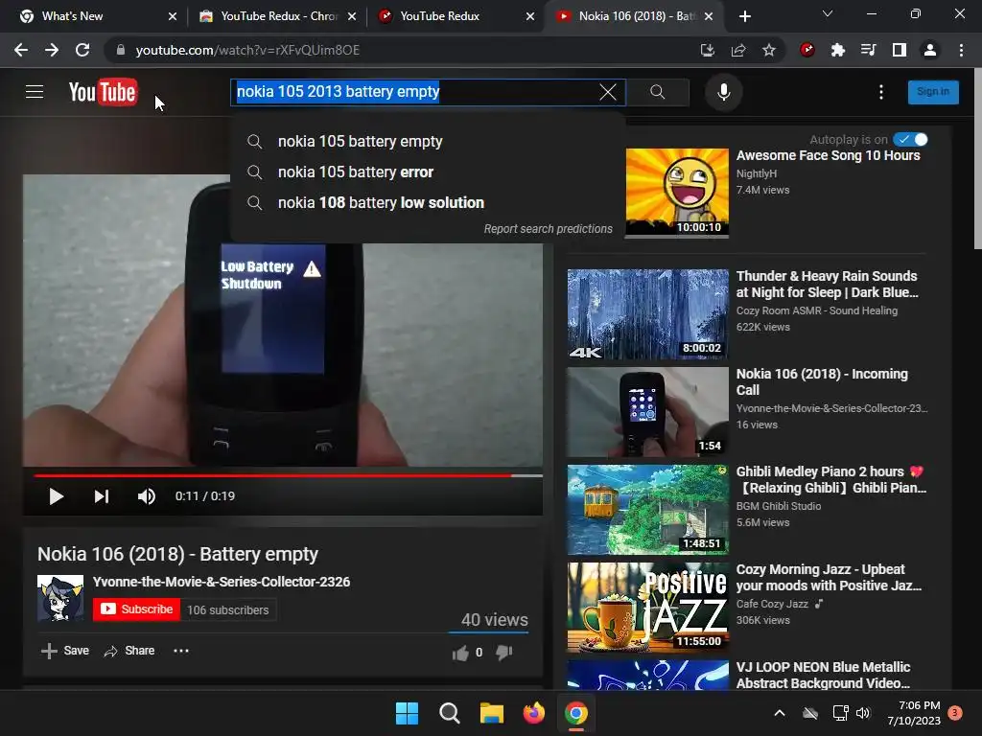Screen dimensions: 982x736
Task: Launch Firefox from taskbar
Action: (x=533, y=713)
